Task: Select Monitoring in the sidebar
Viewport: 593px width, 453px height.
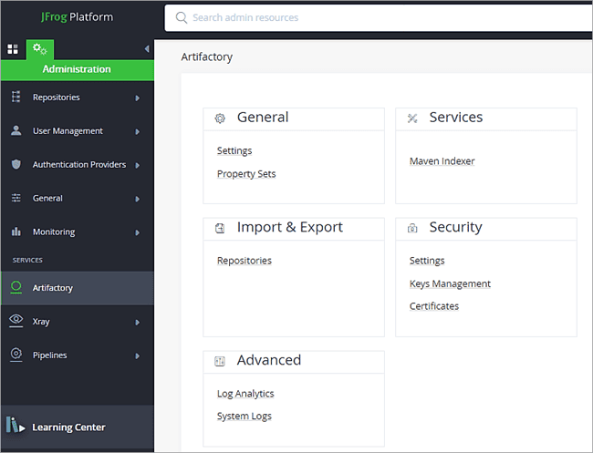Action: pos(78,232)
